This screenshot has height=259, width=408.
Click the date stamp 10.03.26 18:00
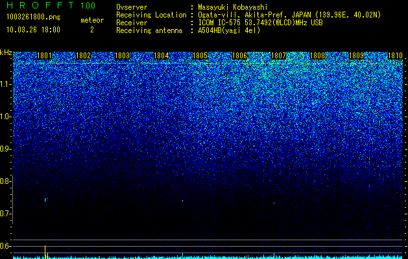[33, 30]
